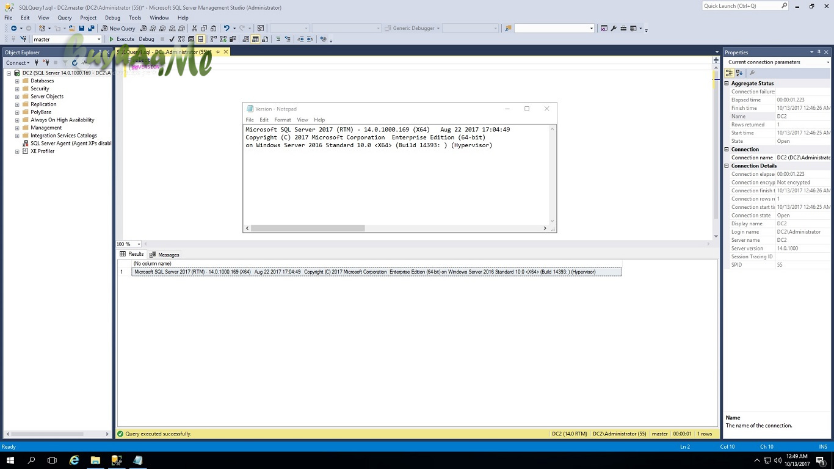The width and height of the screenshot is (834, 469).
Task: Click the Save icon in the toolbar
Action: tap(81, 28)
